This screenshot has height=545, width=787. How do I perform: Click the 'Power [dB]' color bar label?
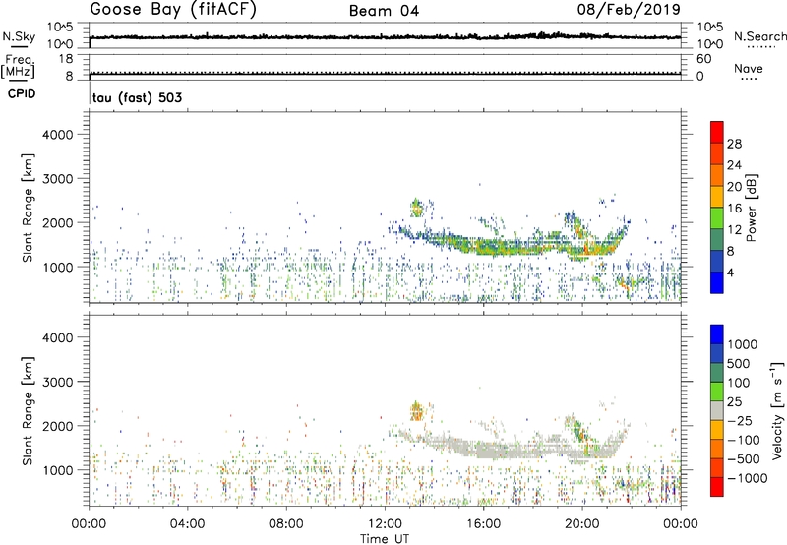[751, 208]
